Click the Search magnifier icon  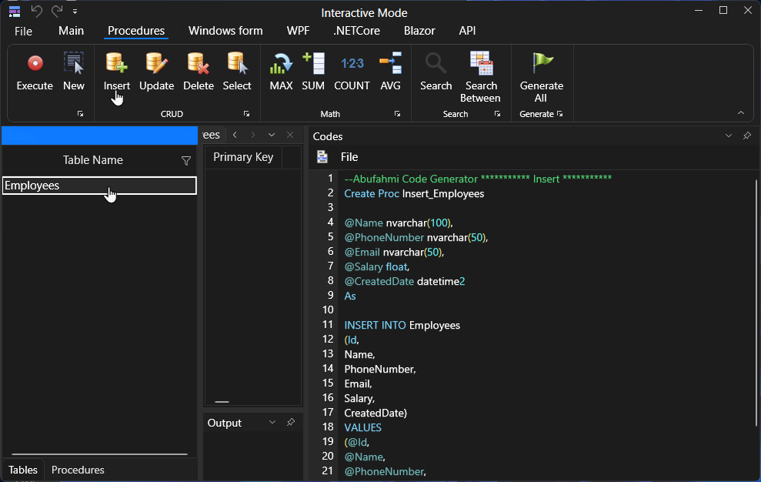point(436,62)
